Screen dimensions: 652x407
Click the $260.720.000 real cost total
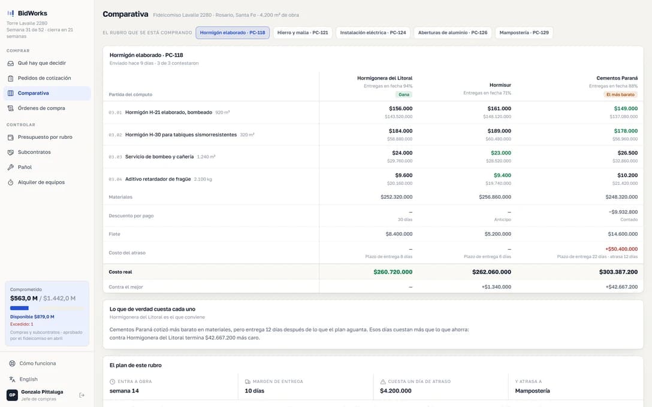(x=393, y=272)
